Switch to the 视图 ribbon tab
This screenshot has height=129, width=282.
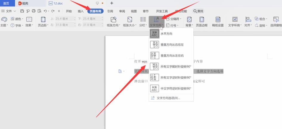(134, 11)
